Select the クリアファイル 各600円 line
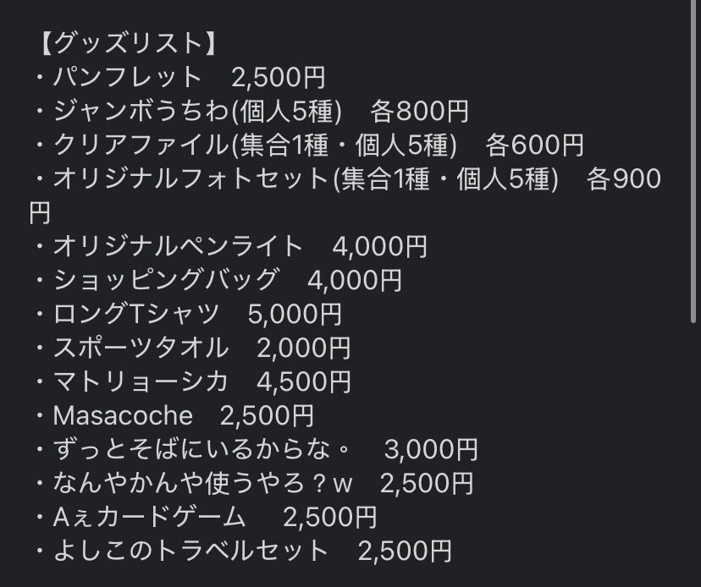Viewport: 701px width, 587px height. (308, 145)
